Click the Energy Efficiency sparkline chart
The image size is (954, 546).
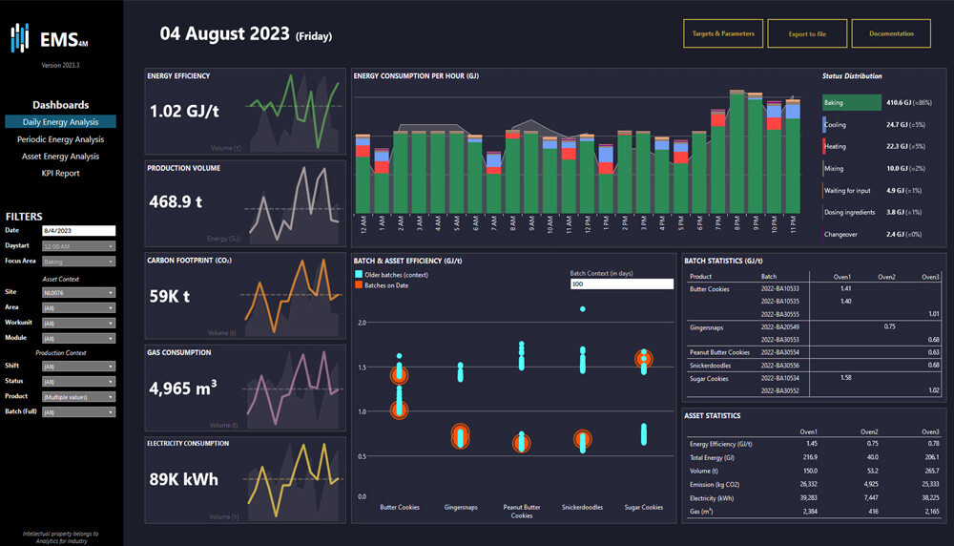[x=293, y=113]
